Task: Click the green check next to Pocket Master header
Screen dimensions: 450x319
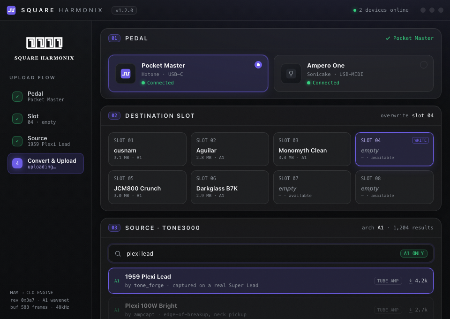Action: pos(388,38)
